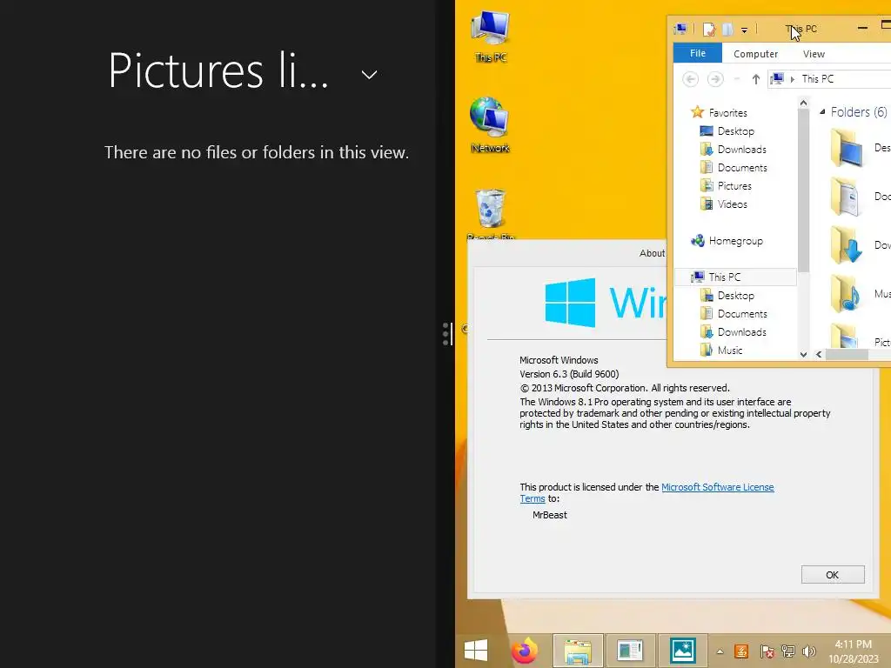This screenshot has width=891, height=668.
Task: Click the network tray icon
Action: [x=788, y=651]
